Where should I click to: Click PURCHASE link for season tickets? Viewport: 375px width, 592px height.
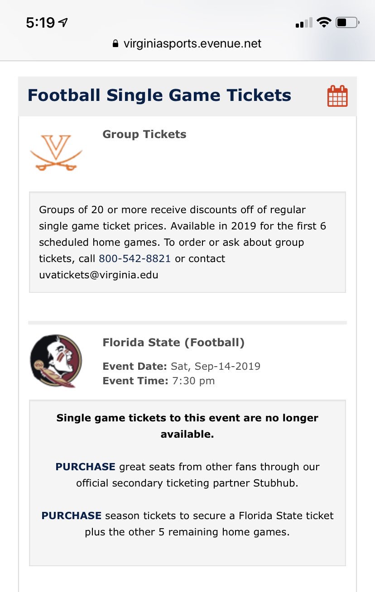point(72,516)
